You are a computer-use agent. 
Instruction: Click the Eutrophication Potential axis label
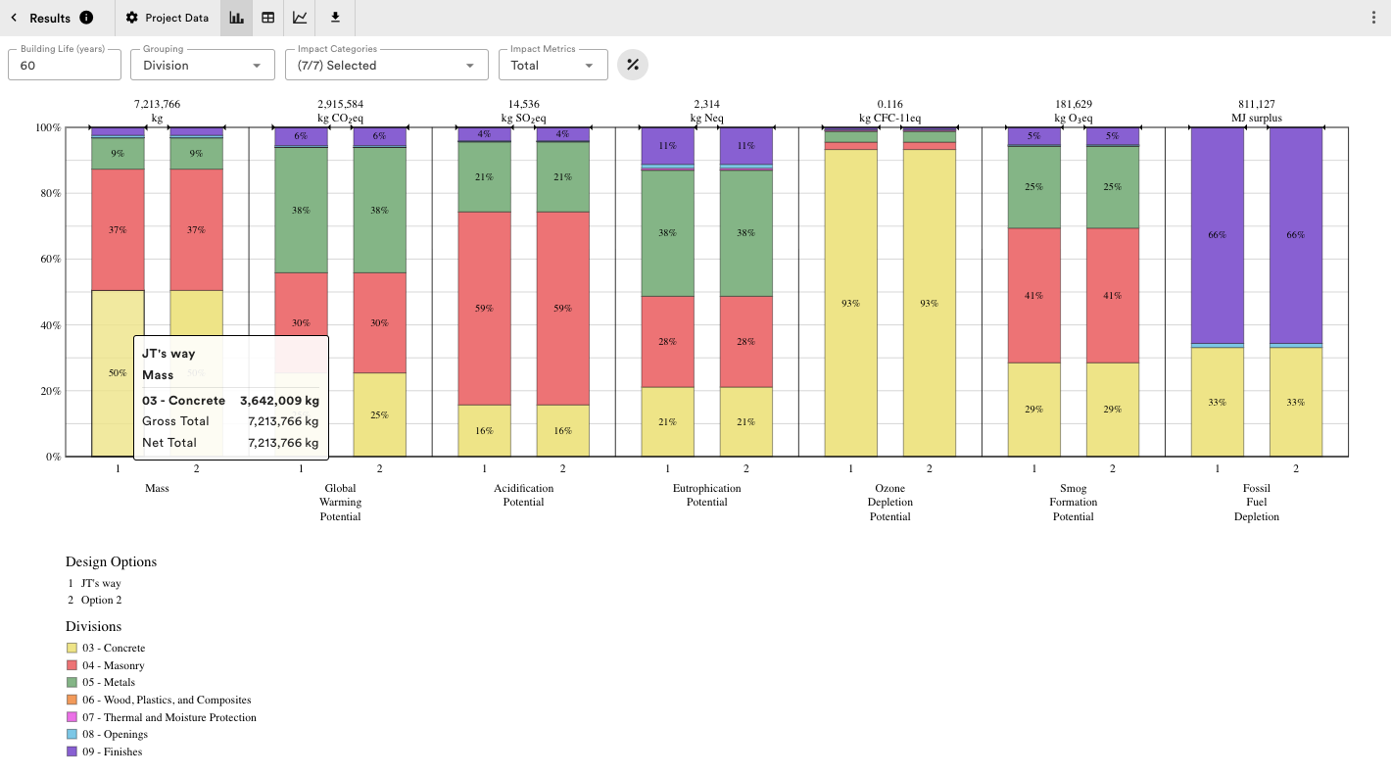[706, 495]
